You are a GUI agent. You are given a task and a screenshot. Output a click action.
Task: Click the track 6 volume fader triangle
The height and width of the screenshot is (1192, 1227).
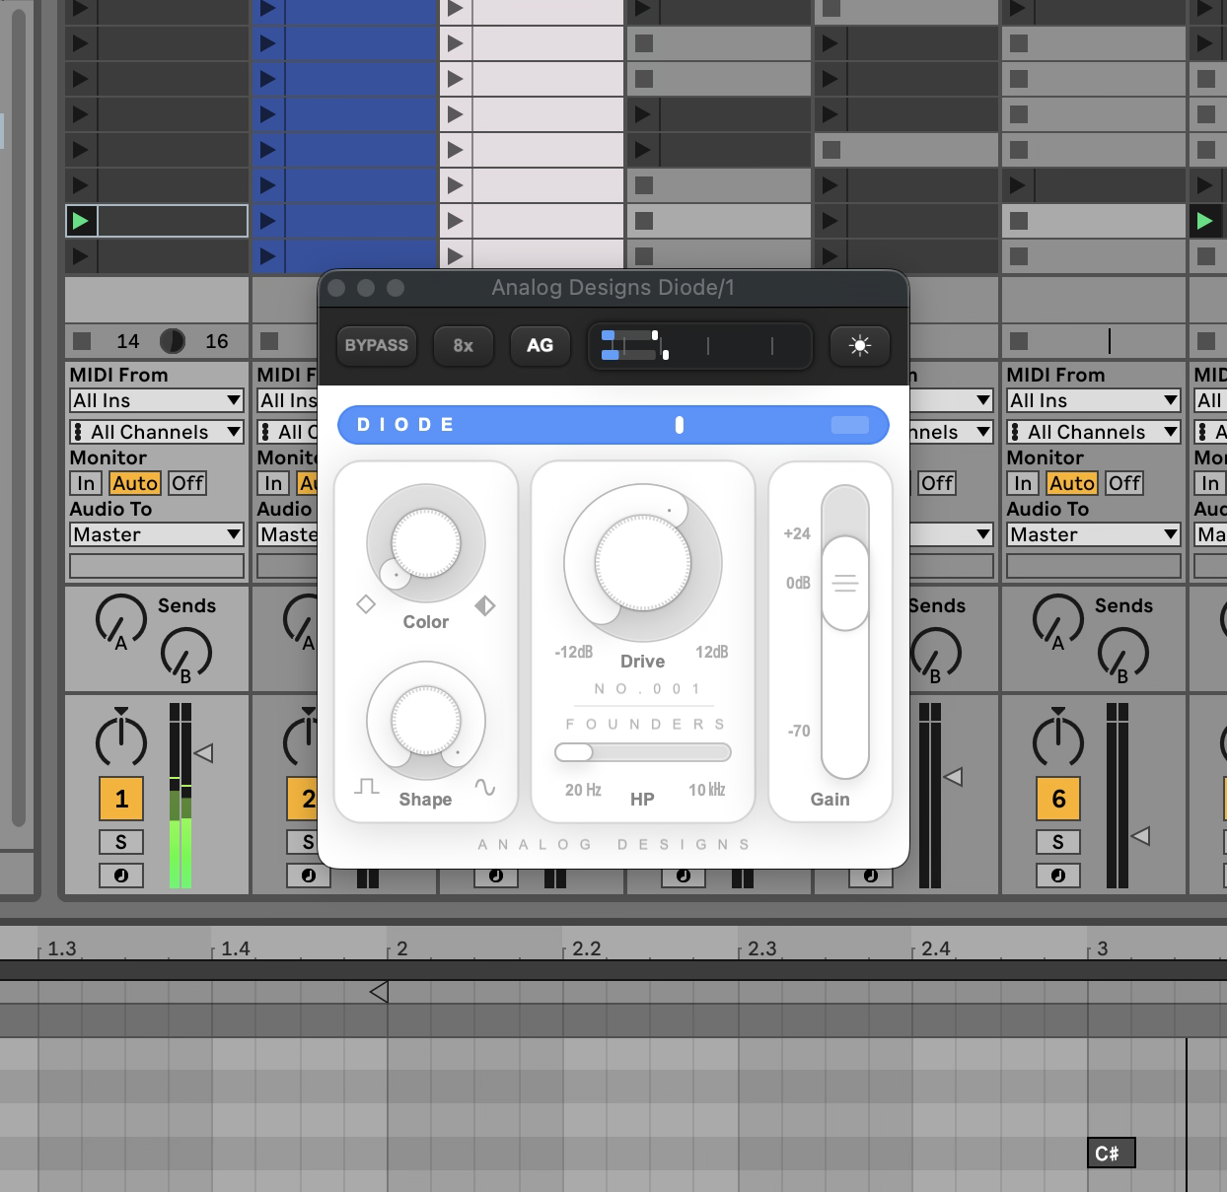[1140, 836]
